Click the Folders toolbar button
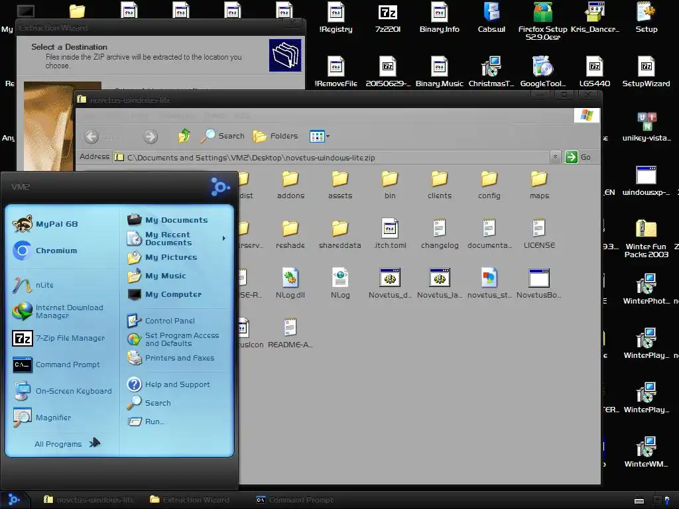 275,137
